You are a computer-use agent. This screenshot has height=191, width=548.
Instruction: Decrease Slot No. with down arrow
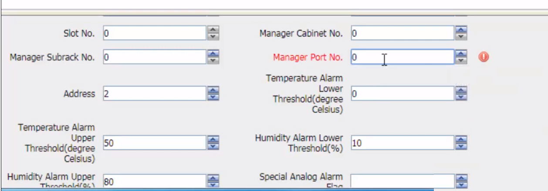213,36
